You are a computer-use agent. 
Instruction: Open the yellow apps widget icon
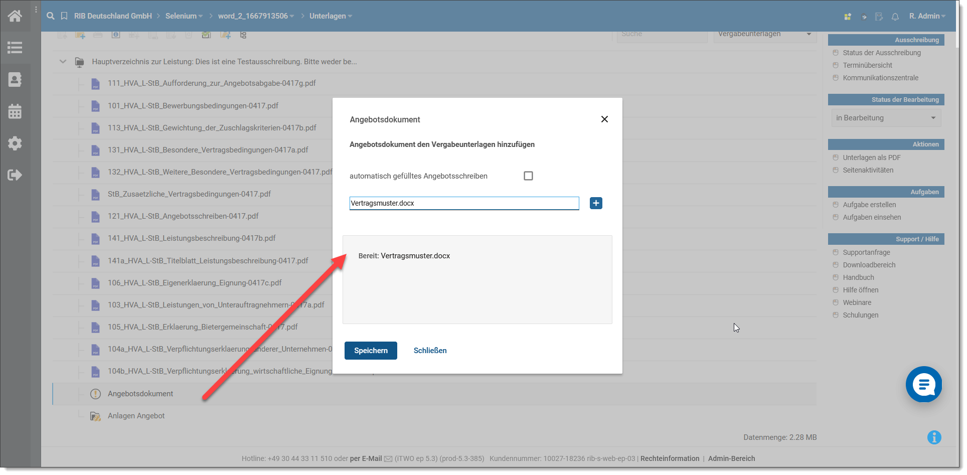(848, 17)
